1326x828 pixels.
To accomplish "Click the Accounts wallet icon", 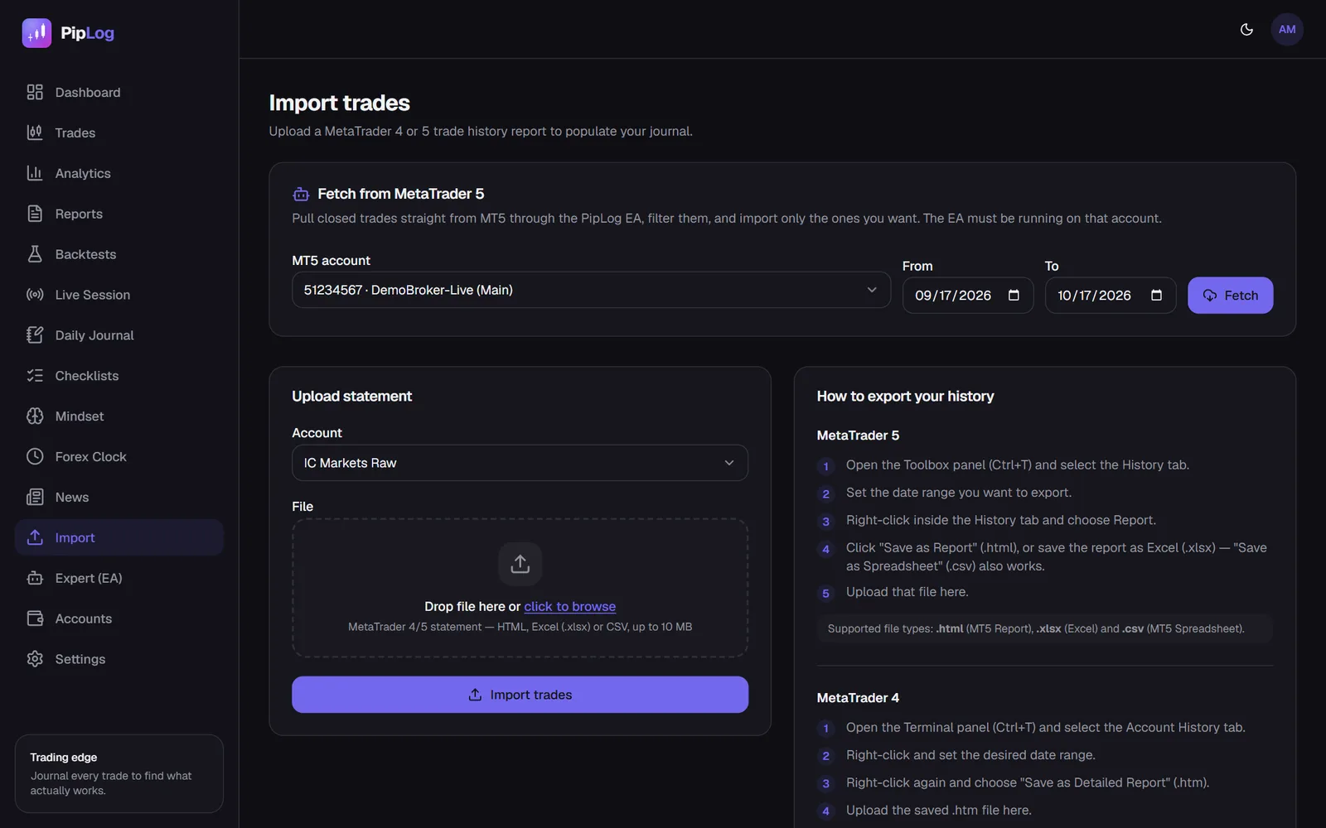I will pos(35,619).
